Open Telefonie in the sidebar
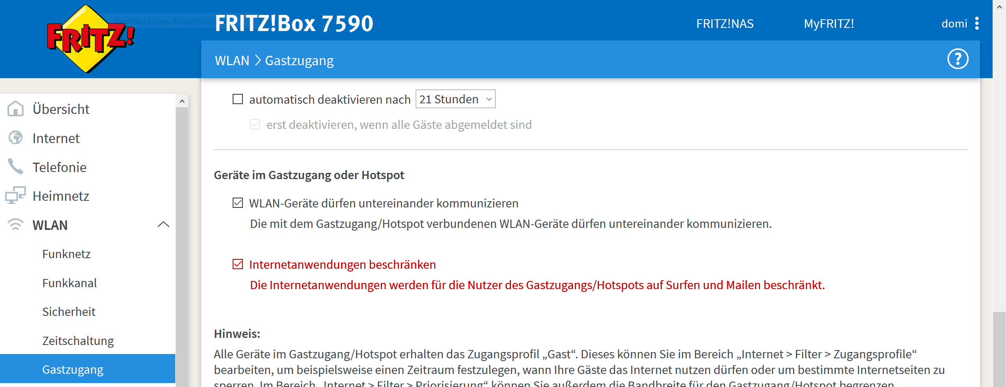The width and height of the screenshot is (1006, 387). 59,167
